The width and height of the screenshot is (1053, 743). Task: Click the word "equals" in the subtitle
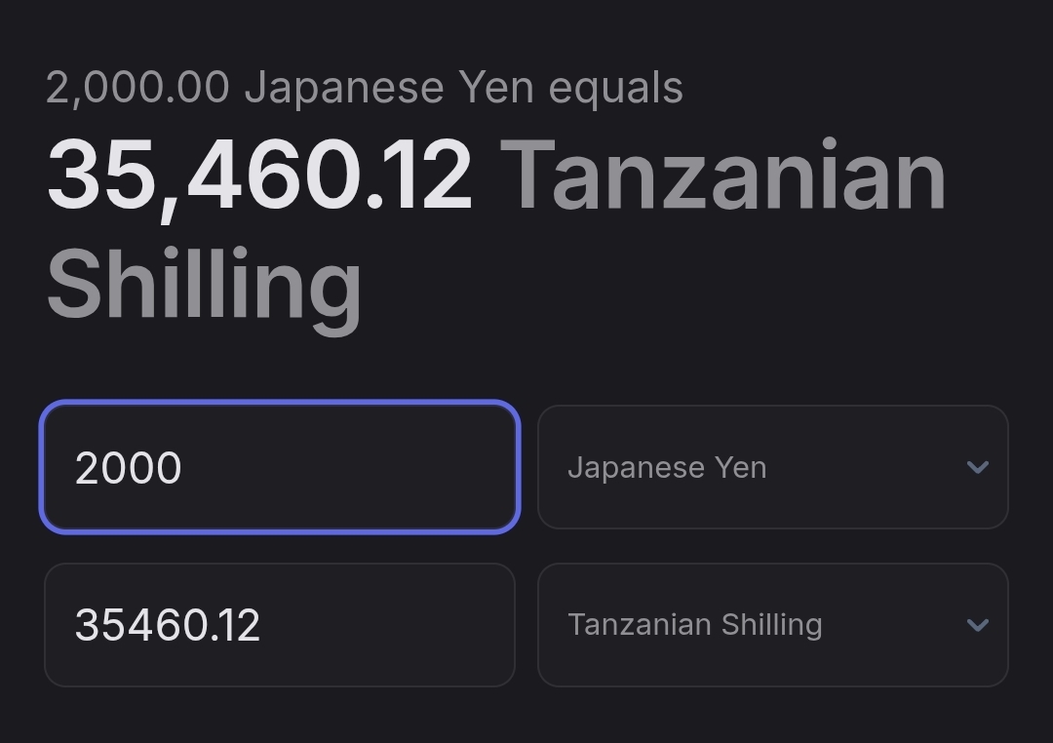tap(615, 88)
